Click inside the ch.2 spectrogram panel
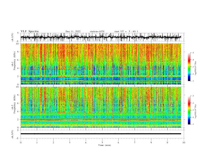Viewport: 207px width, 160px height. tap(101, 107)
